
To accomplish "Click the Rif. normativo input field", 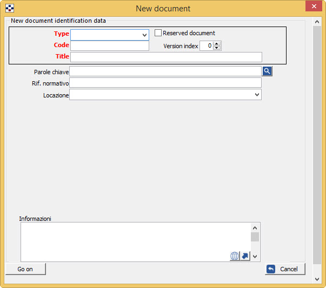I will pyautogui.click(x=165, y=83).
